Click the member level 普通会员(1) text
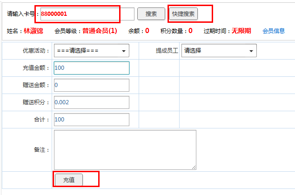Viewport: 295px width, 195px height. click(x=100, y=31)
